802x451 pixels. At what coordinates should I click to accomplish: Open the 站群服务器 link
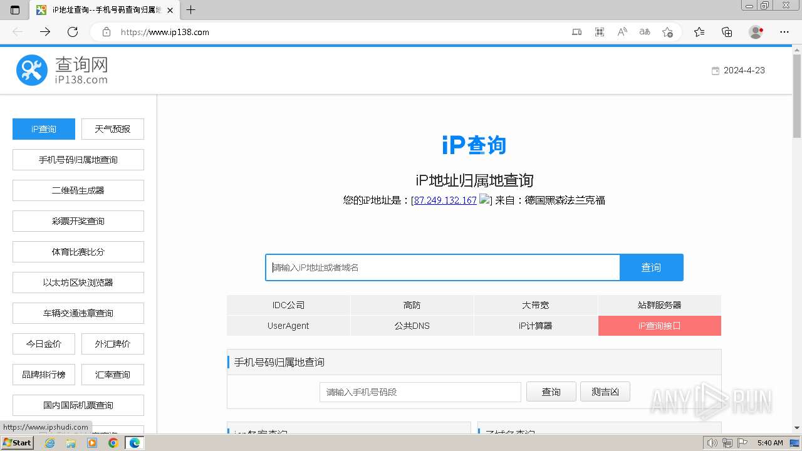pyautogui.click(x=660, y=305)
